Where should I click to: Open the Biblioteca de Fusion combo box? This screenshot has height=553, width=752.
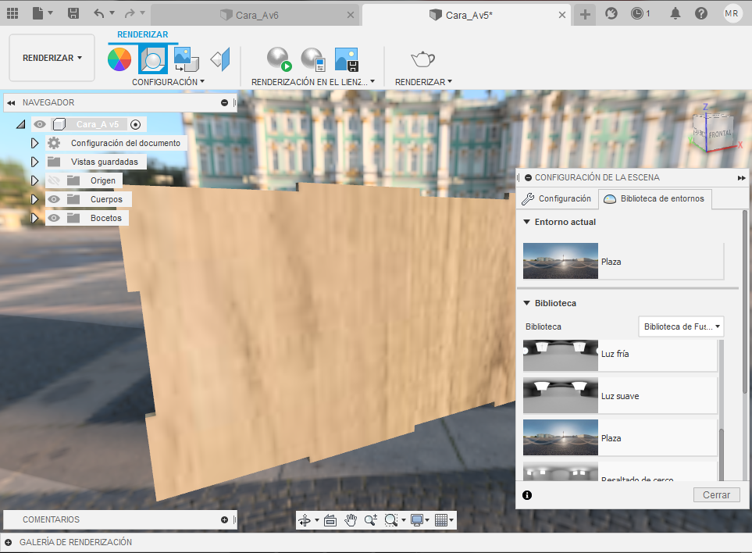681,326
